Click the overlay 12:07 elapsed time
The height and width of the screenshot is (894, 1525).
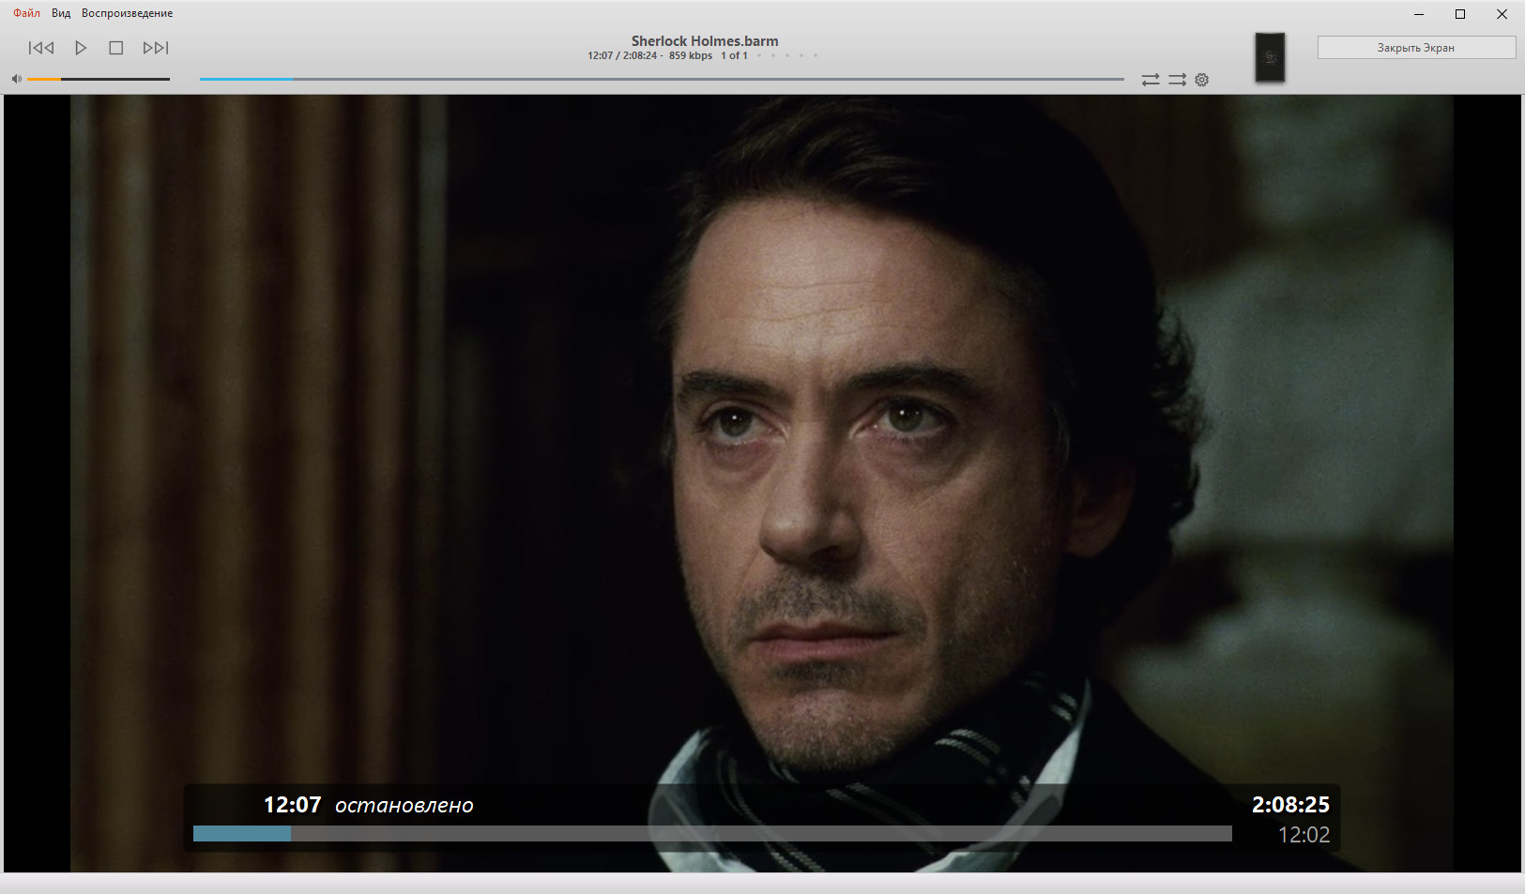point(292,805)
